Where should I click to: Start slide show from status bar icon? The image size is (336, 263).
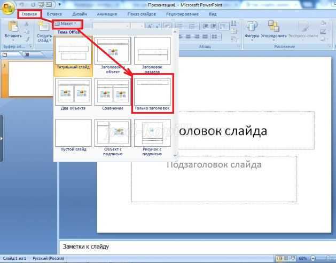[293, 259]
